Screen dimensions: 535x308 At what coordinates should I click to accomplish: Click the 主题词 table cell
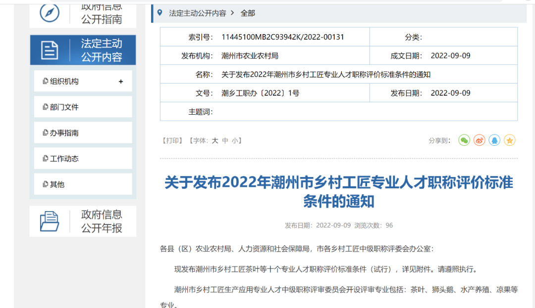click(x=201, y=111)
